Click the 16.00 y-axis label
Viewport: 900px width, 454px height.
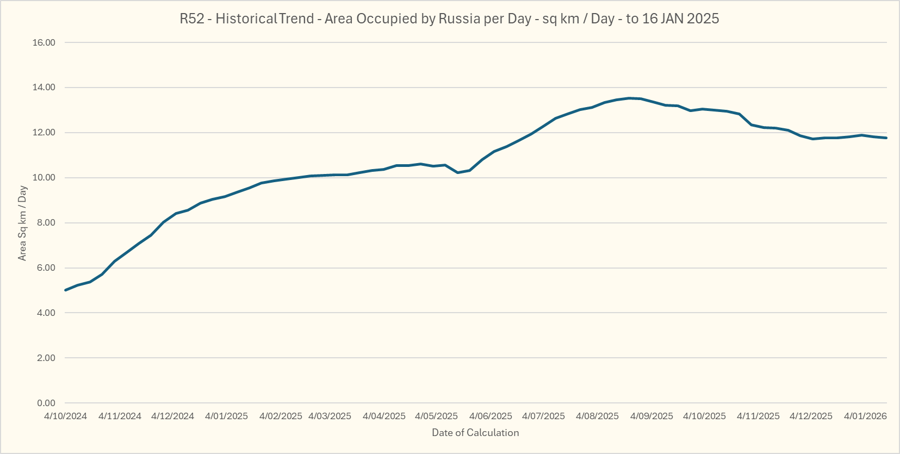[44, 43]
